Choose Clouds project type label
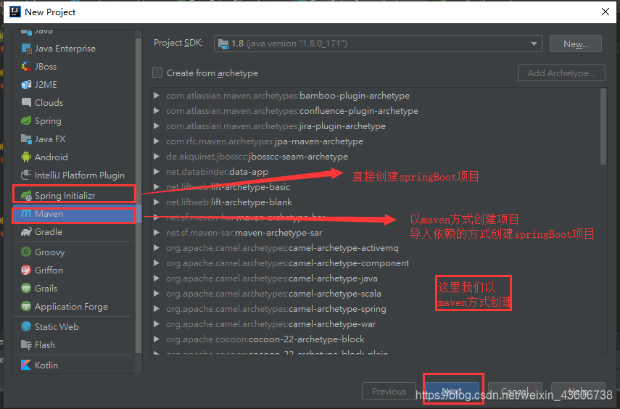The height and width of the screenshot is (409, 620). [49, 103]
